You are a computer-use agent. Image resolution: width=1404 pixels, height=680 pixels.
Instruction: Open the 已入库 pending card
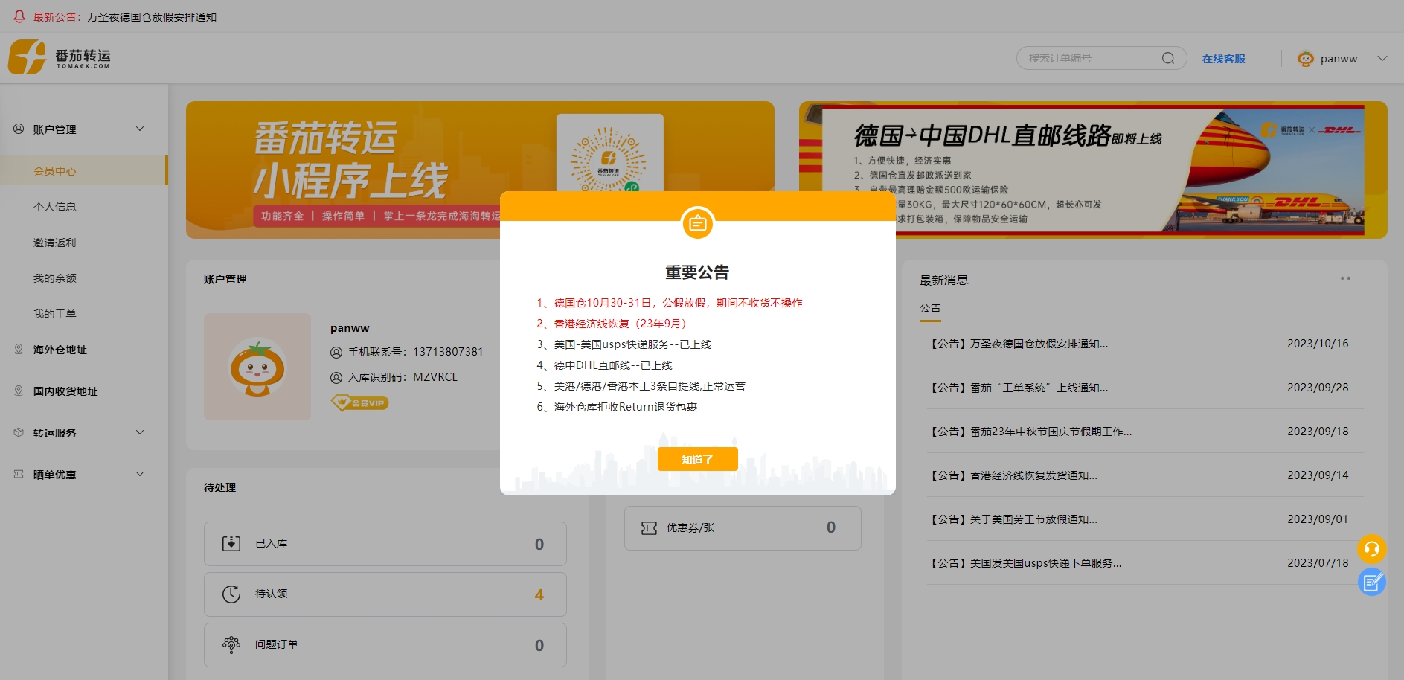click(385, 544)
